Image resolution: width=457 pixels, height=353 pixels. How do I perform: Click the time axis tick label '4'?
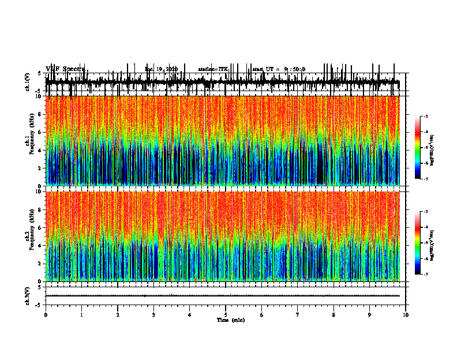[x=190, y=315]
